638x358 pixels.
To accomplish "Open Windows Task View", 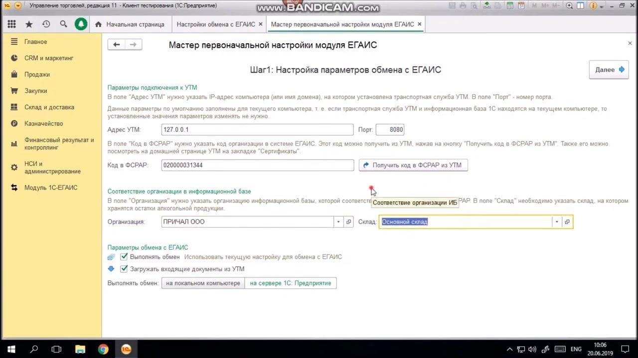I will (x=57, y=349).
